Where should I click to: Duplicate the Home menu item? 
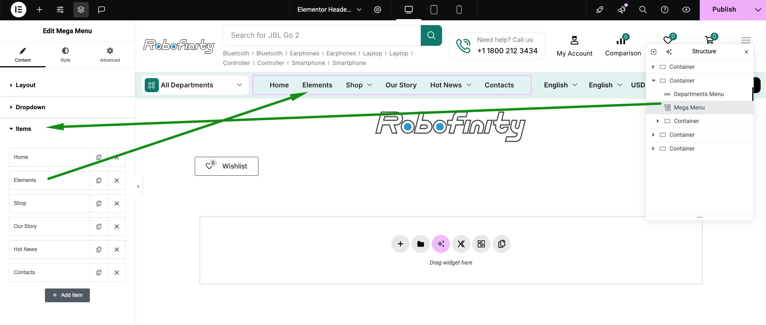click(x=99, y=157)
